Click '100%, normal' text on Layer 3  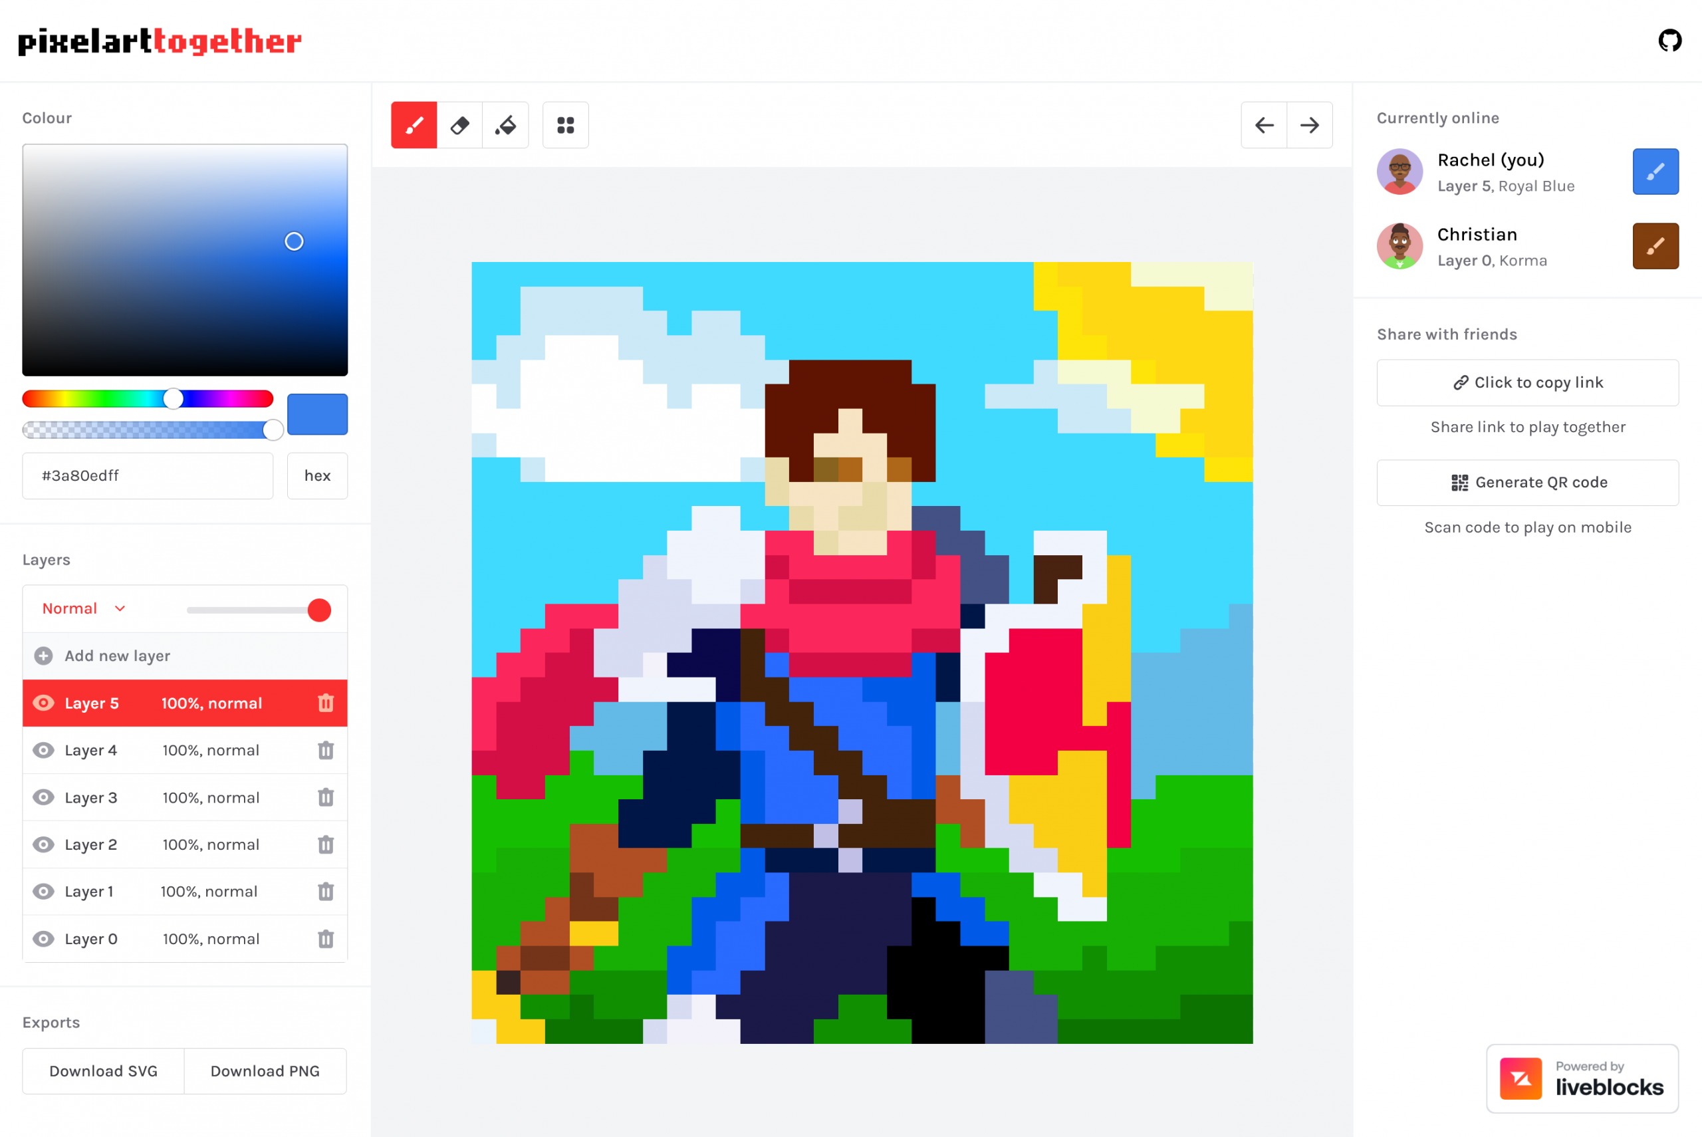coord(211,798)
